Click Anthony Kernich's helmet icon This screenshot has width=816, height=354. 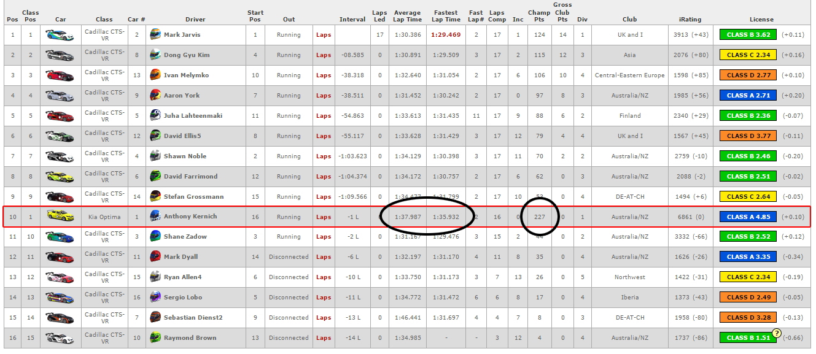tap(155, 217)
